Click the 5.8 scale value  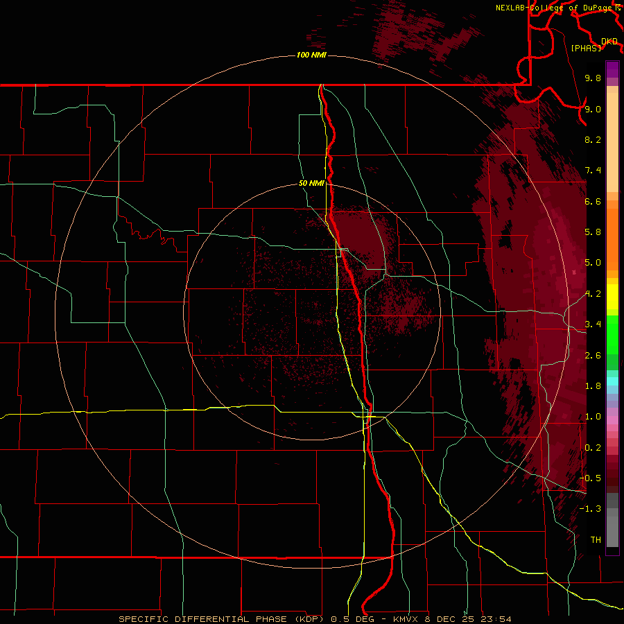(593, 232)
